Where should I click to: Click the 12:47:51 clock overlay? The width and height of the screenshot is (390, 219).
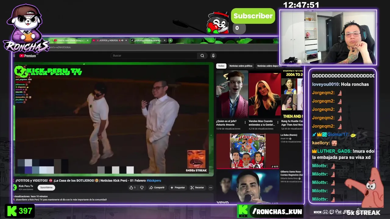coord(301,5)
